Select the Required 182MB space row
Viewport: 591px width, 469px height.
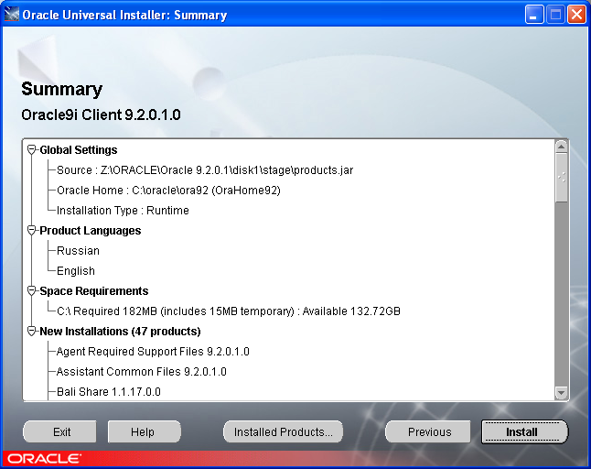[229, 311]
